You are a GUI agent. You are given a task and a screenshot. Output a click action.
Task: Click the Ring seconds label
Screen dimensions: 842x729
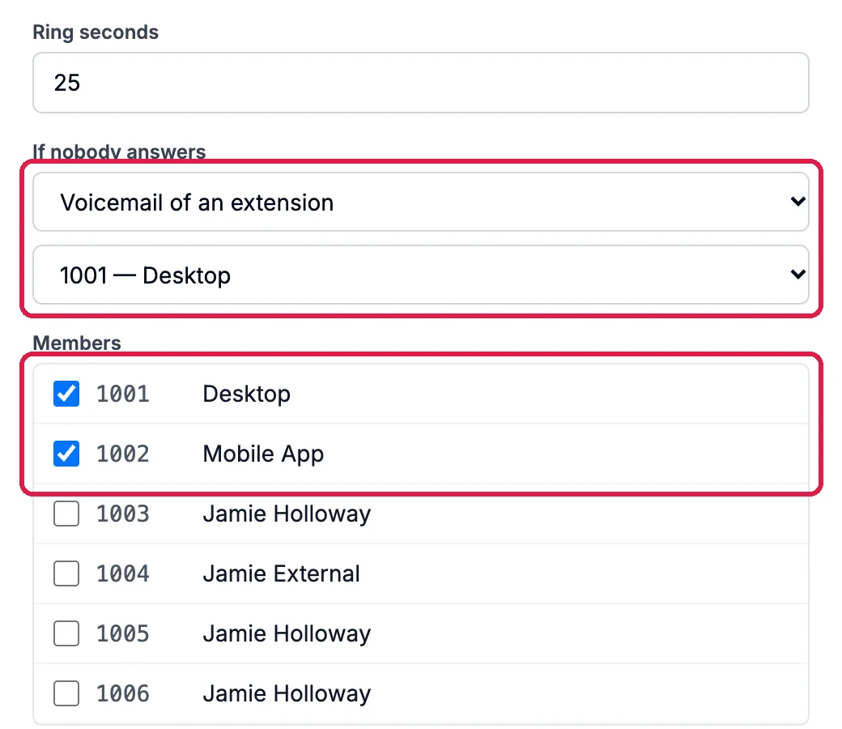point(96,32)
